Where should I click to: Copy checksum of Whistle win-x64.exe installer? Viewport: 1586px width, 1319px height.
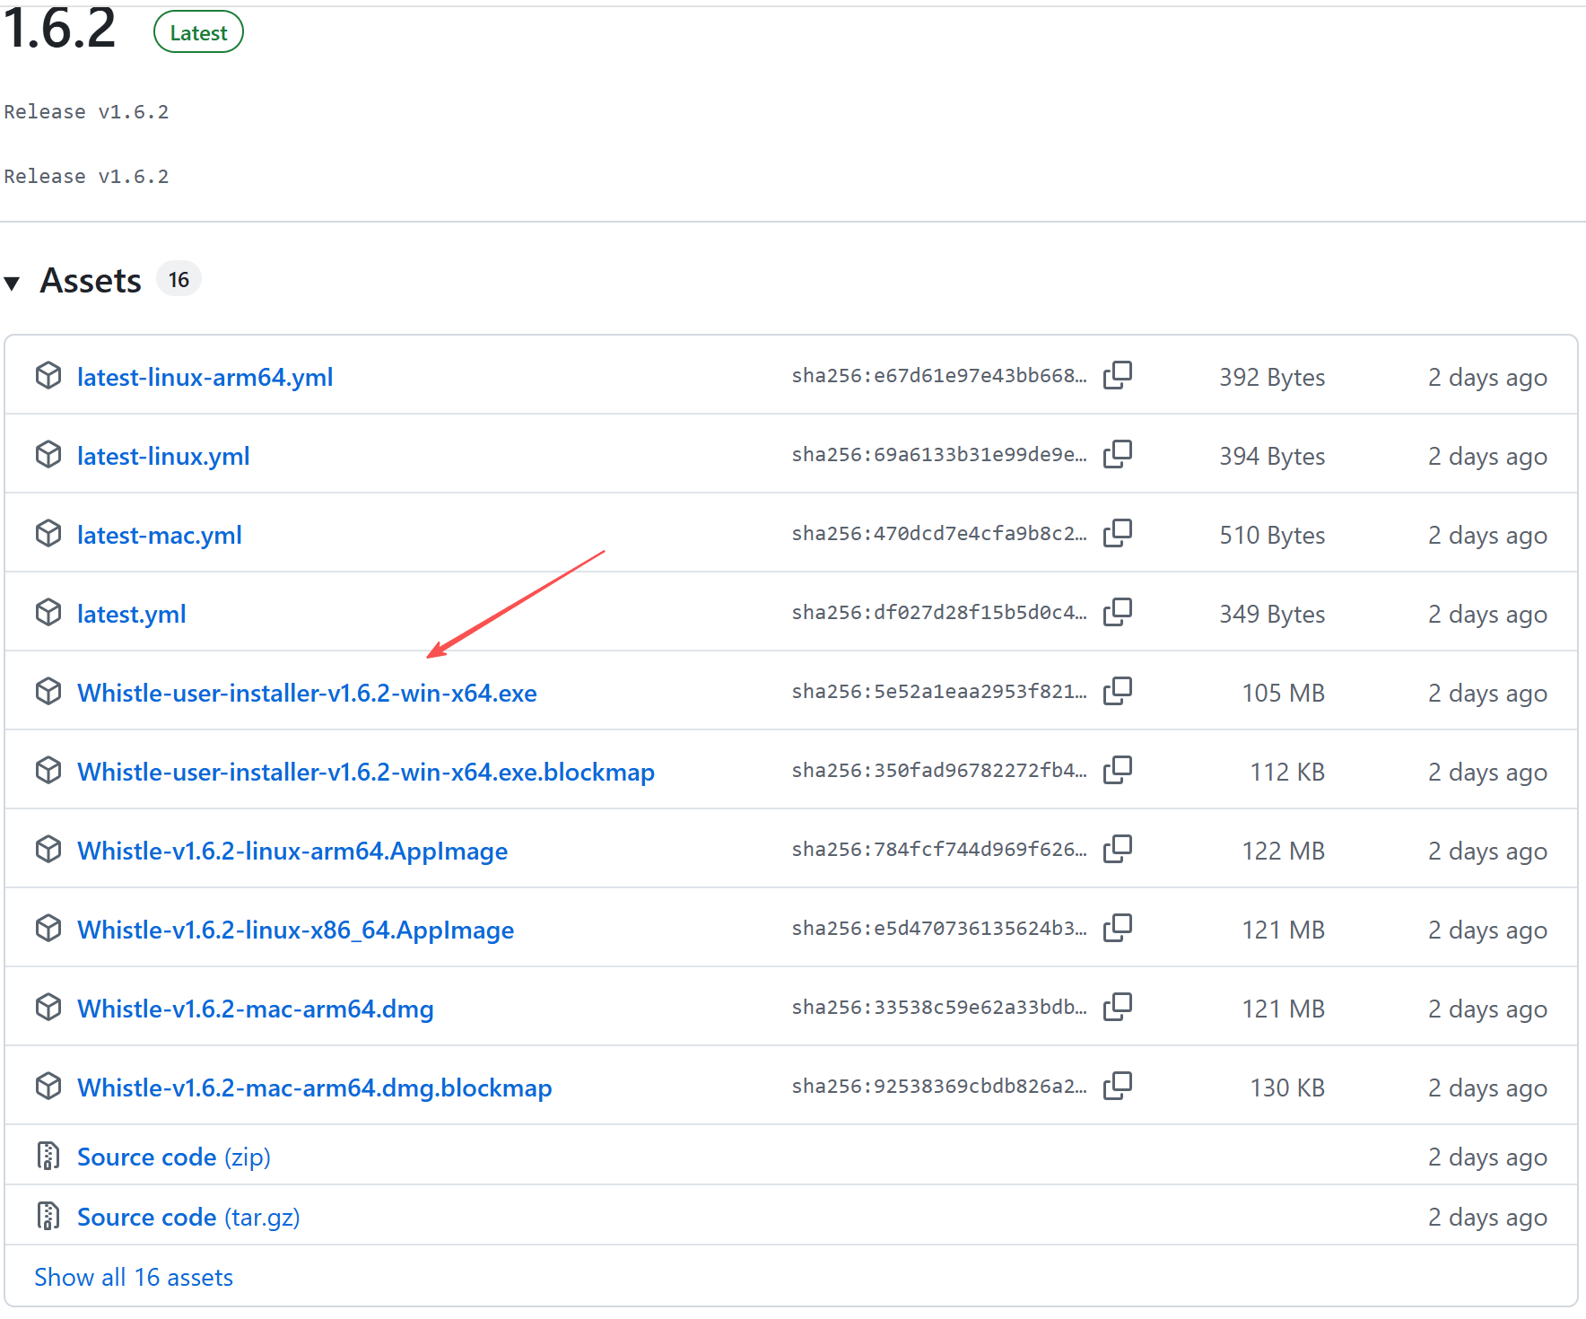click(x=1117, y=691)
